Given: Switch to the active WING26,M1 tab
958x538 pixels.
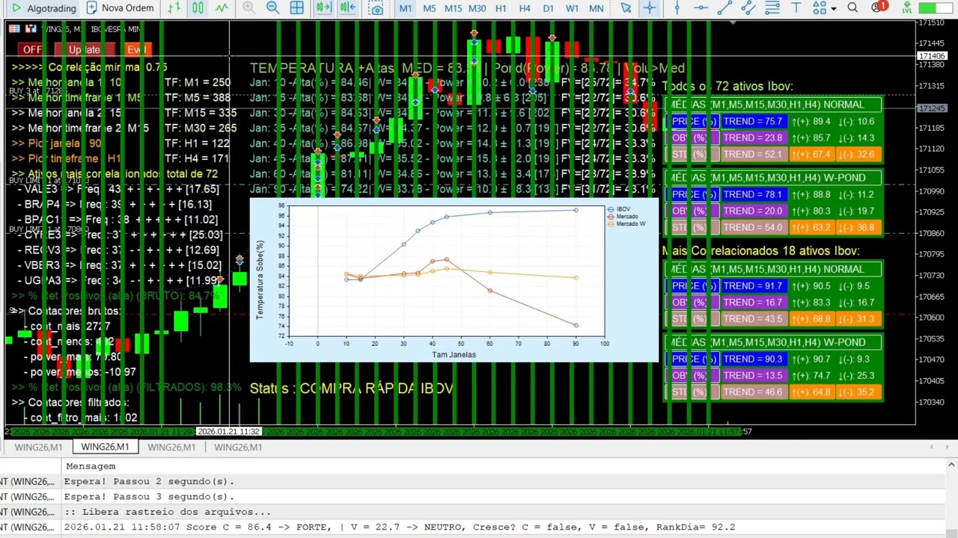Looking at the screenshot, I should pyautogui.click(x=105, y=447).
